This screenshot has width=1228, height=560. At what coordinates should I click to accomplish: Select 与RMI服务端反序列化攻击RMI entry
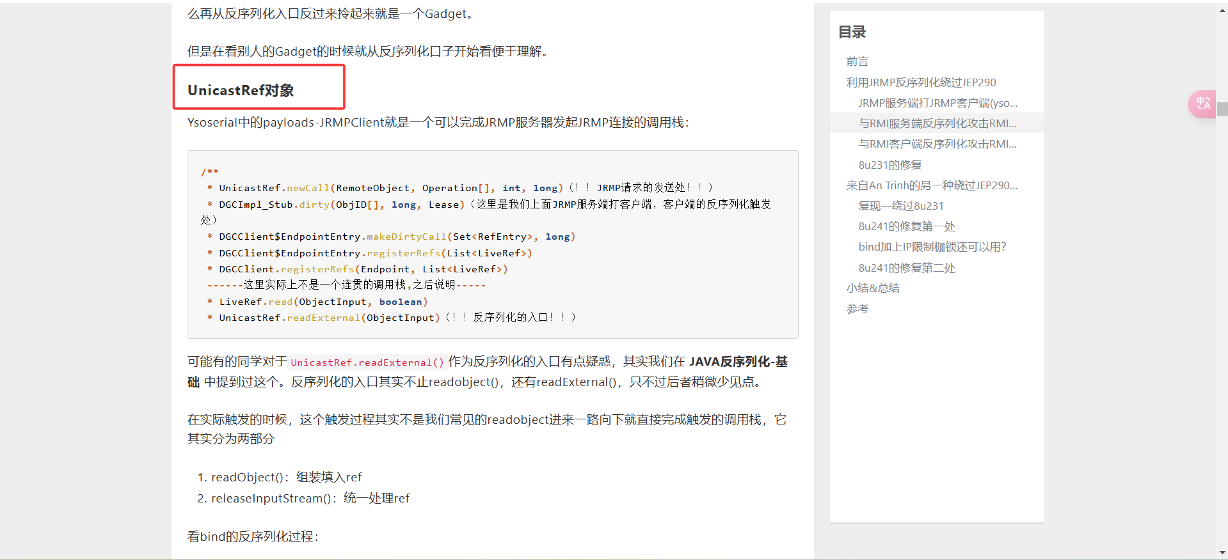pos(937,123)
